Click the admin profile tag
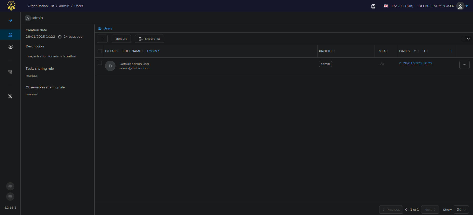The image size is (473, 215). click(325, 64)
